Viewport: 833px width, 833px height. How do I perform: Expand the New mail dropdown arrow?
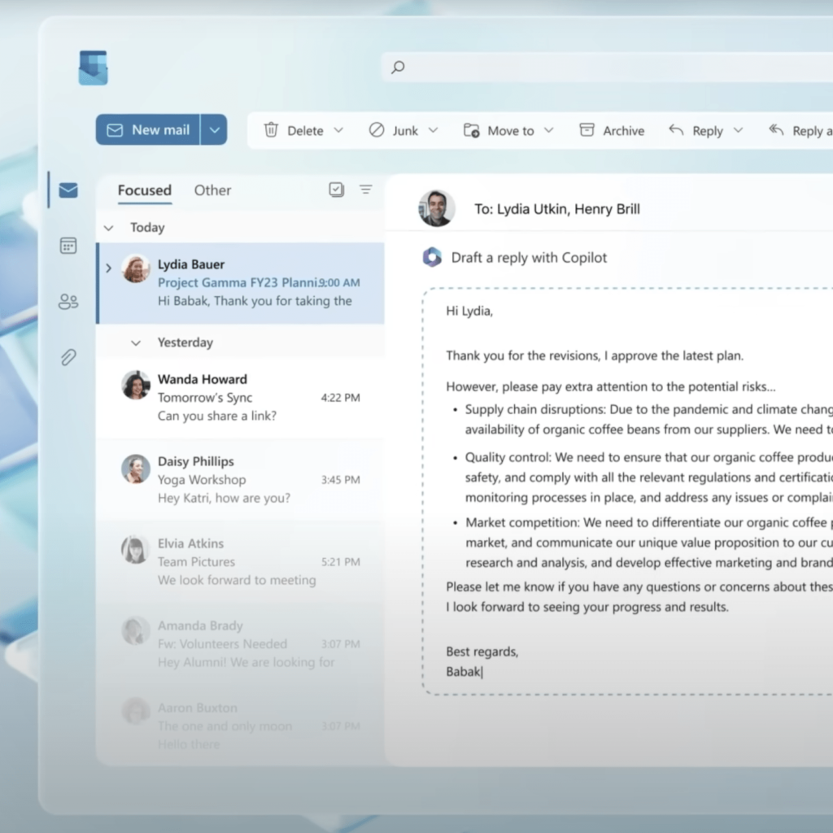214,130
